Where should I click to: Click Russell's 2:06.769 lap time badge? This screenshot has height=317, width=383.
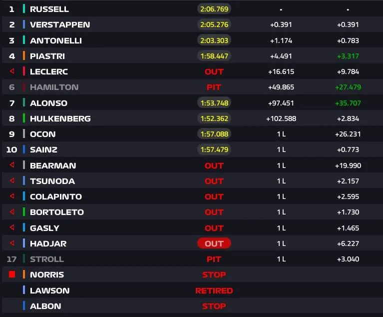click(214, 9)
